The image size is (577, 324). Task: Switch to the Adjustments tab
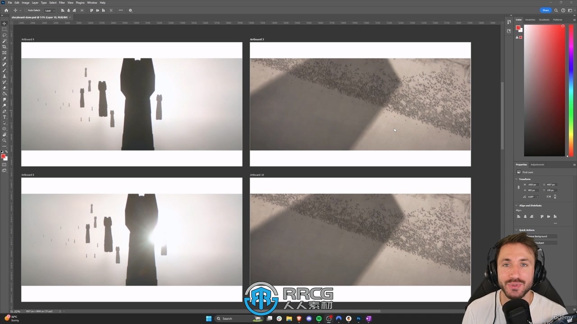point(537,165)
